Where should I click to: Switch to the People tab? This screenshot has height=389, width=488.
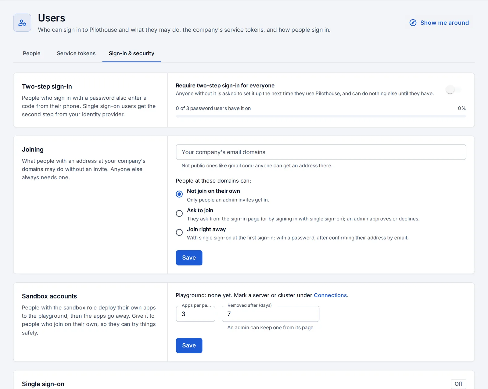[32, 53]
